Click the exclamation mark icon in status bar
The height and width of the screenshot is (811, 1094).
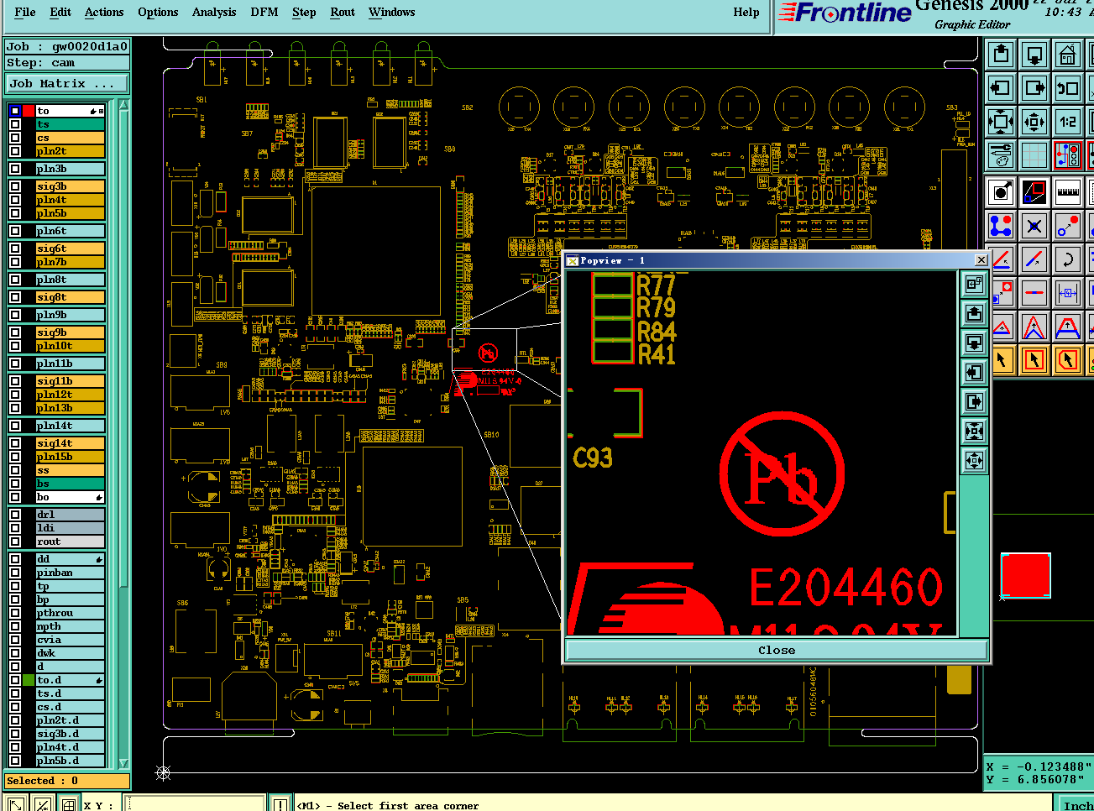pos(280,803)
